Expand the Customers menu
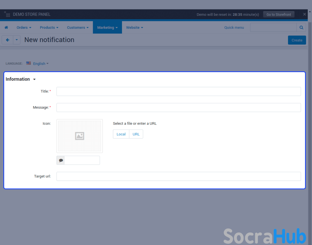Viewport: 312px width, 245px height. coord(78,28)
